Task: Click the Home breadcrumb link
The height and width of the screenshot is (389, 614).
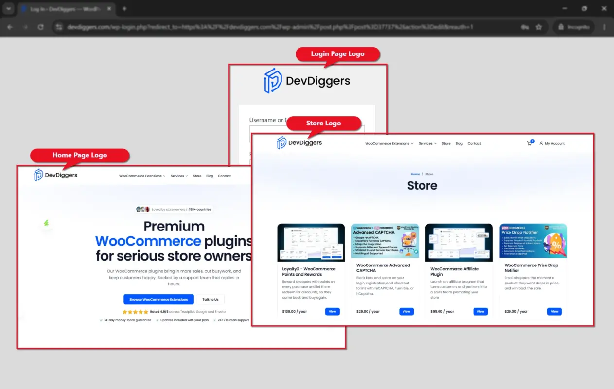Action: [415, 174]
